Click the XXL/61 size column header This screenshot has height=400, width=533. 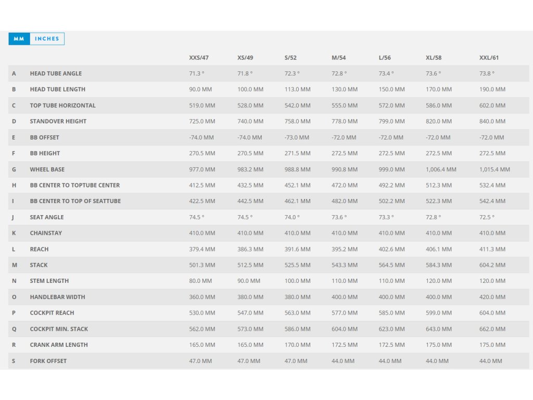[x=489, y=58]
